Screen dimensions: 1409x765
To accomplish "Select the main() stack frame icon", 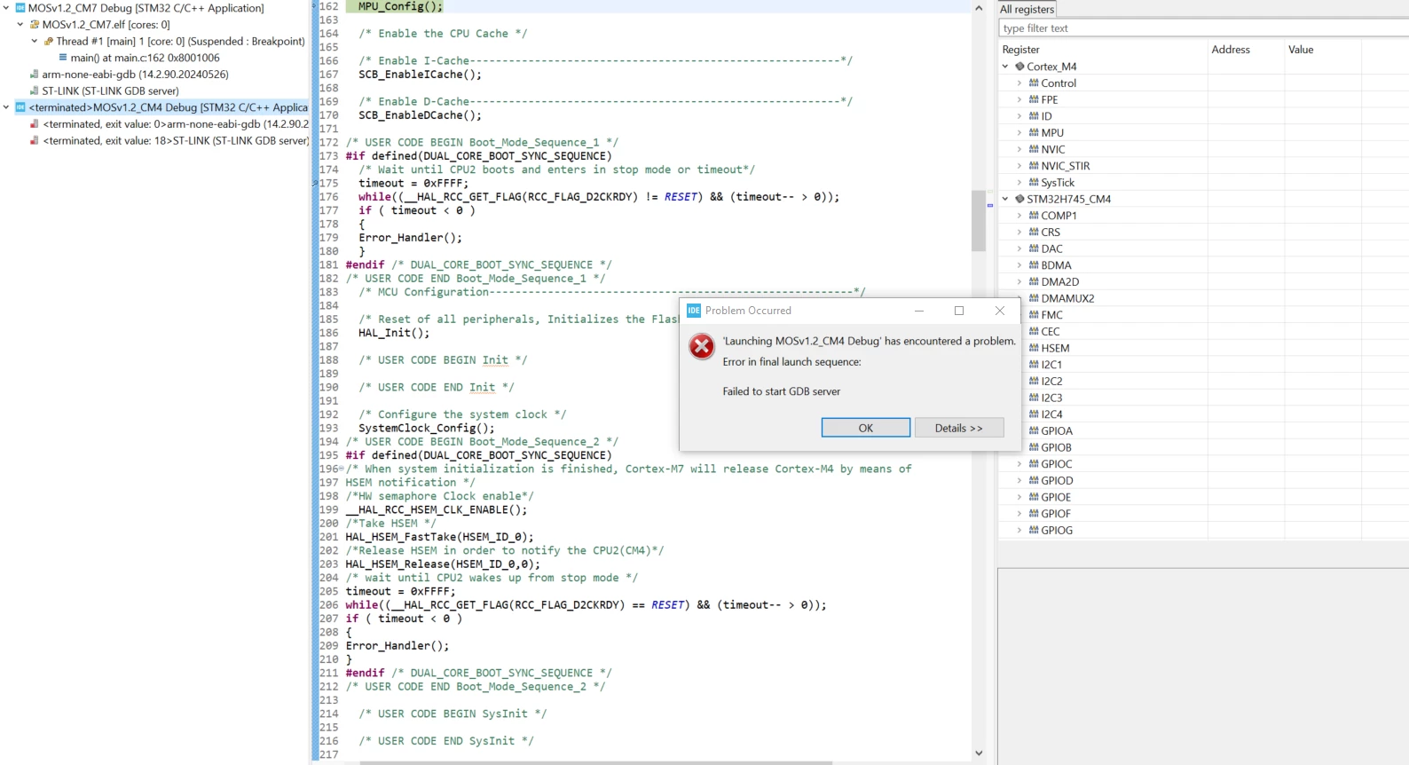I will coord(63,58).
